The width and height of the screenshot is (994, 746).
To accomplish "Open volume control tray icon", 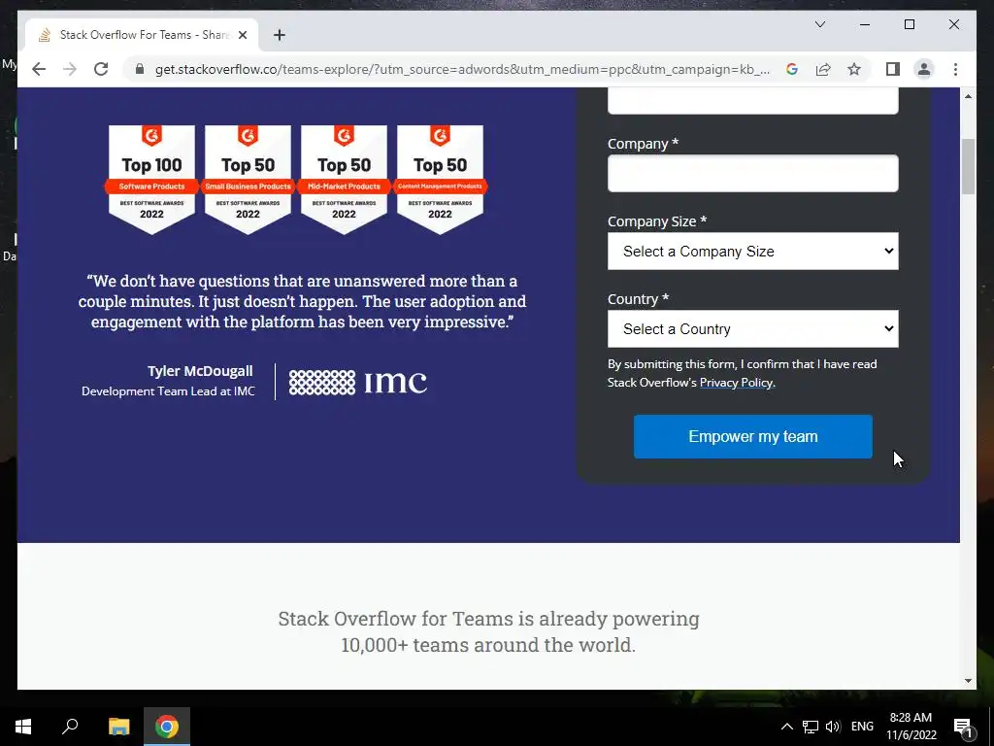I will point(833,727).
